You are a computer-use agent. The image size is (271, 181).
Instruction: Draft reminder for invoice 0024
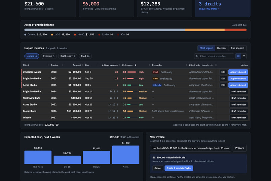pyautogui.click(x=238, y=91)
